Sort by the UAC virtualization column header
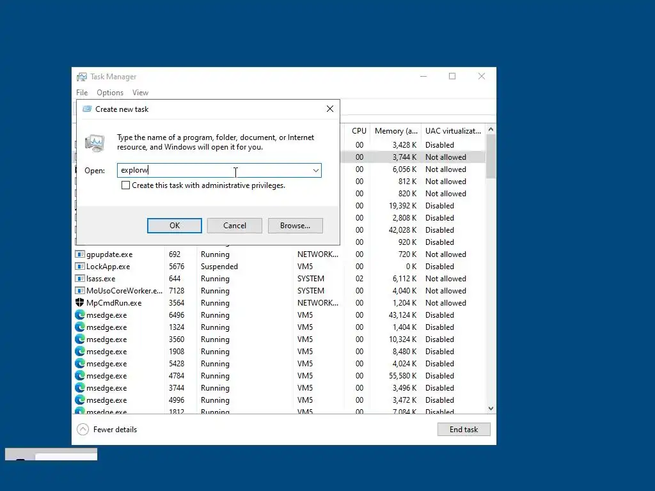The width and height of the screenshot is (655, 491). 454,131
